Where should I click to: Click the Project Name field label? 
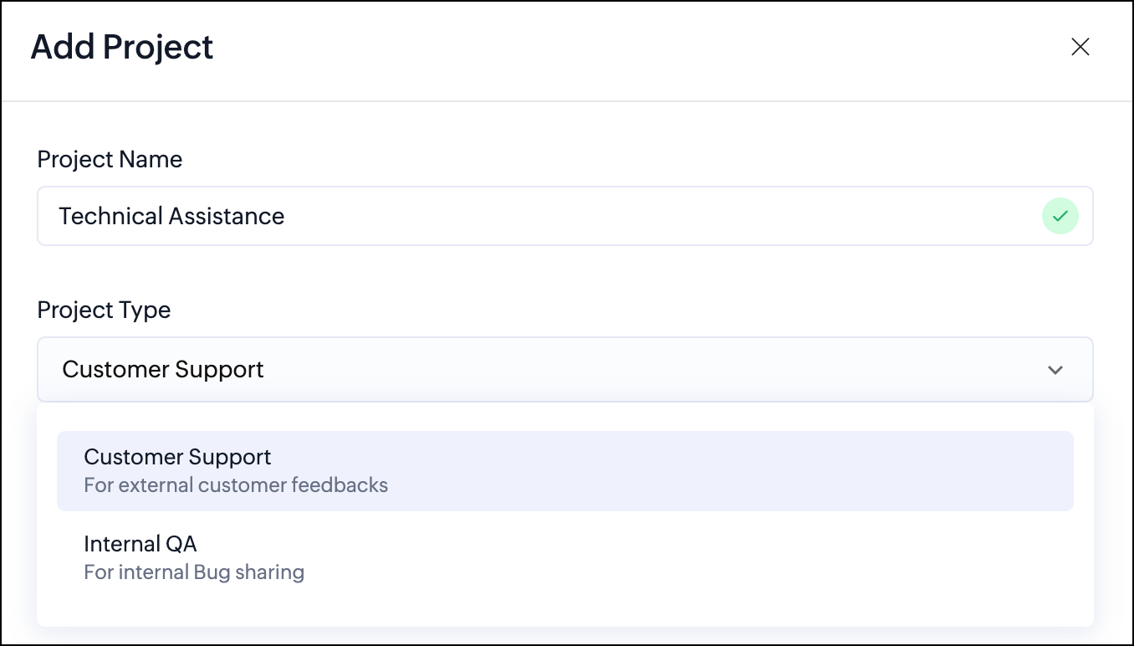pos(110,159)
